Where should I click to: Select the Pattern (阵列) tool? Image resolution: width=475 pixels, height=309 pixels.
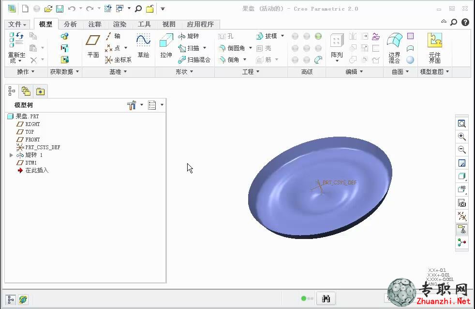(x=337, y=47)
